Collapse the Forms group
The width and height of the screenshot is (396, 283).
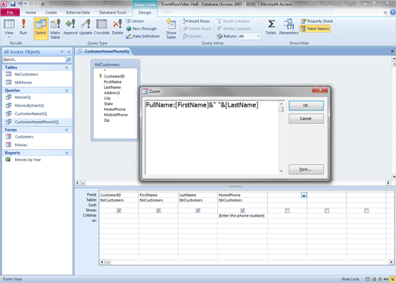[x=67, y=130]
